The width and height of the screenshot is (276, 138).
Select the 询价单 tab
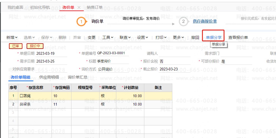(x=68, y=7)
